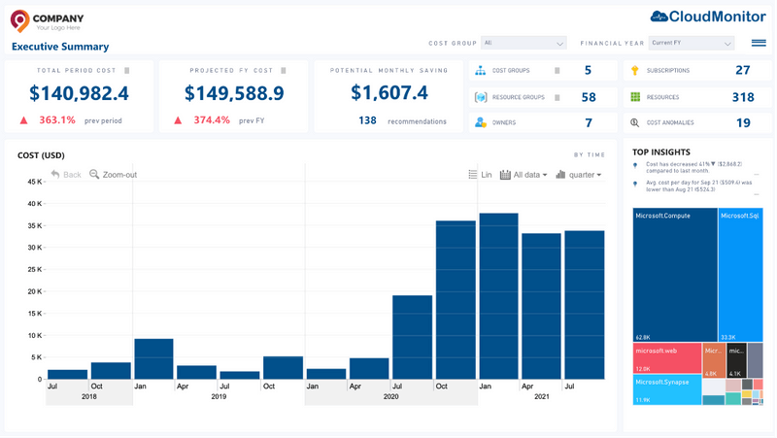Click the Cost Anomalies count 19

pos(743,123)
